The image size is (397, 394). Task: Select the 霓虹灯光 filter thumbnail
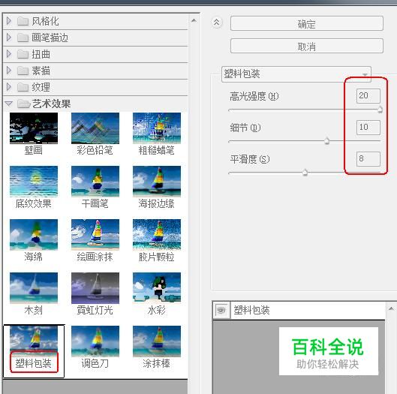click(x=95, y=288)
